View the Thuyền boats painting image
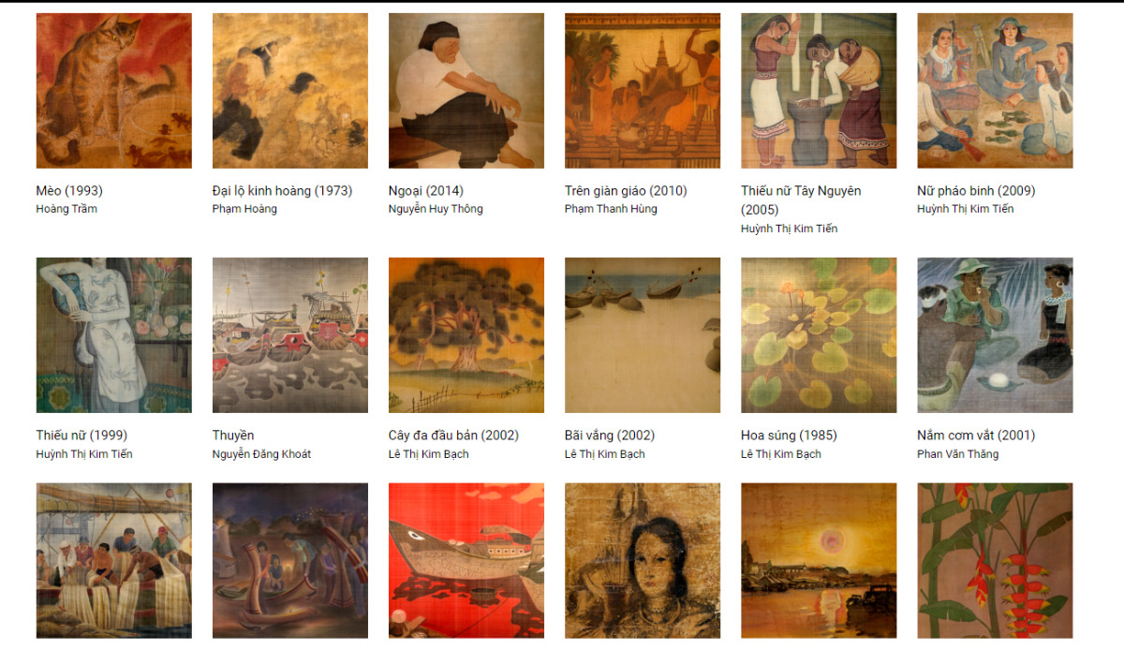 290,335
